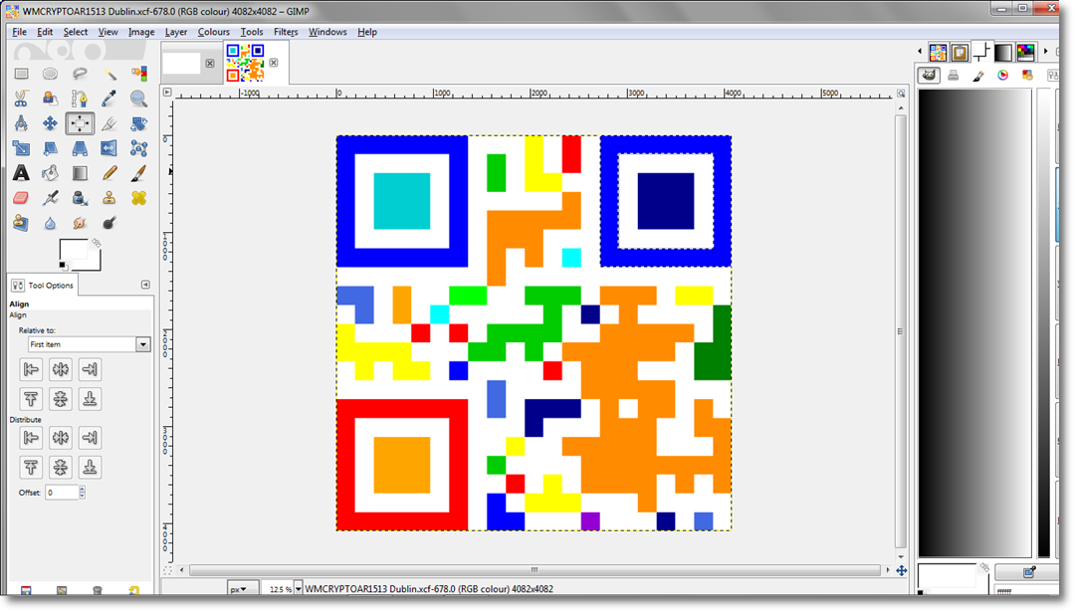
Task: Select the Rotate tool
Action: tap(139, 123)
